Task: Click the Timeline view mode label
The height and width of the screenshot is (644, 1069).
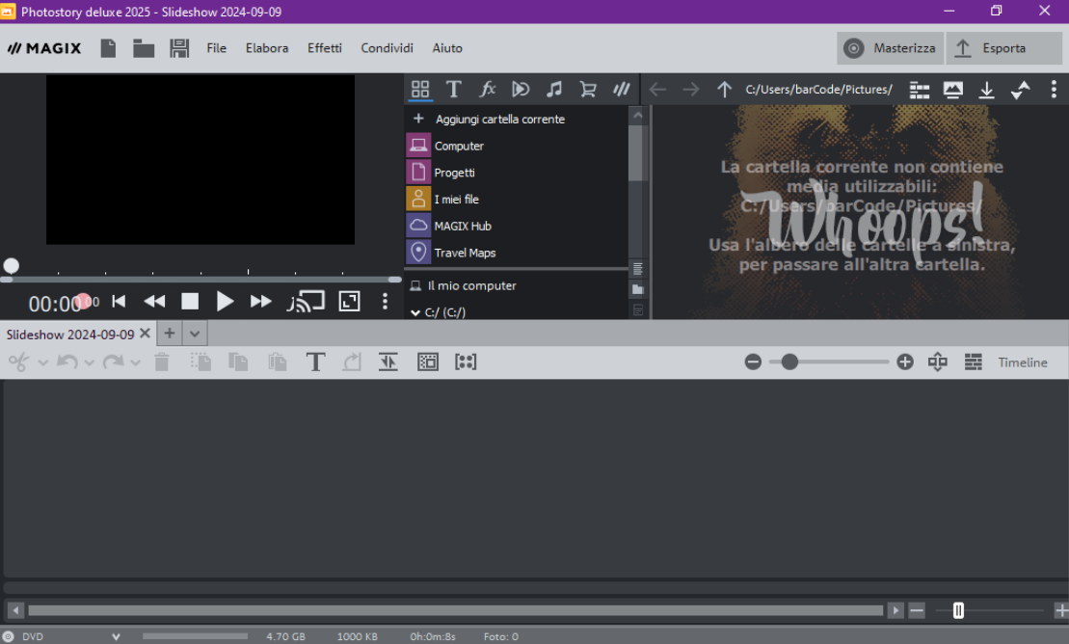Action: point(1022,362)
